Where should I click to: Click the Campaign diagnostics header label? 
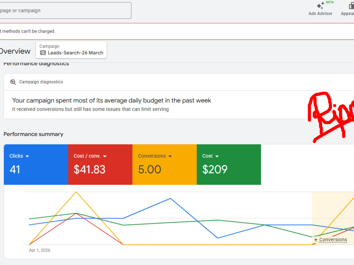tap(41, 82)
